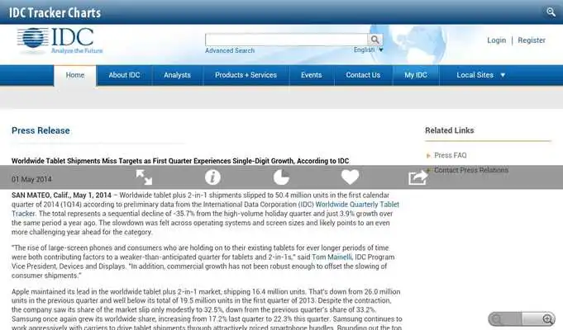563x330 pixels.
Task: Open the Tom Mainelli analyst link
Action: click(x=332, y=257)
